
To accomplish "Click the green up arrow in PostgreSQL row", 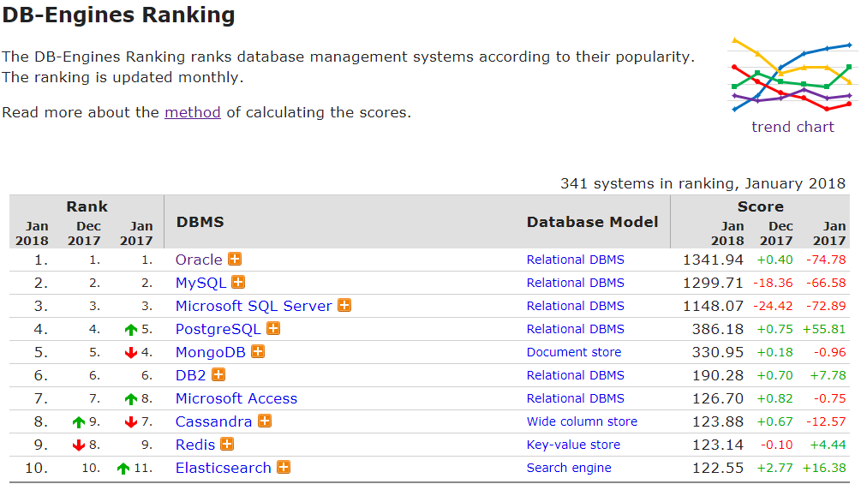I will (131, 329).
